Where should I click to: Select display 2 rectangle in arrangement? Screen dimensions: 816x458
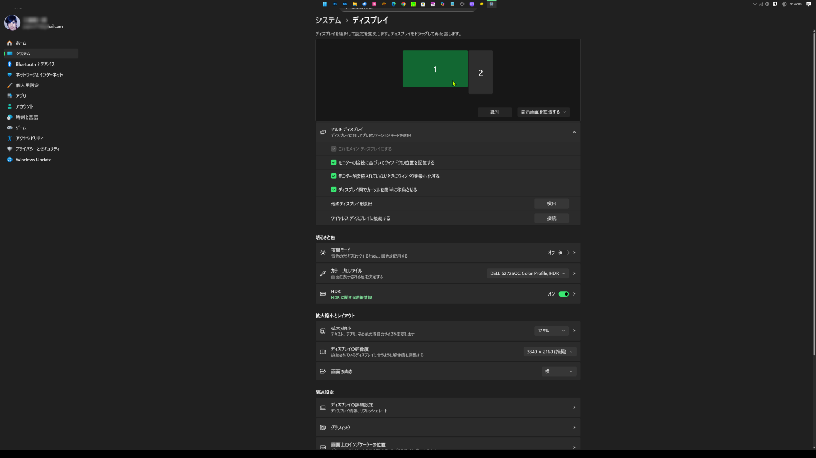480,72
